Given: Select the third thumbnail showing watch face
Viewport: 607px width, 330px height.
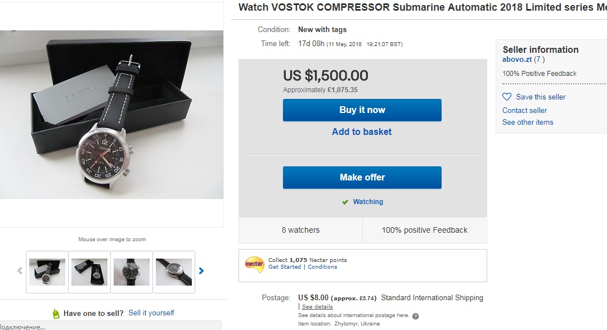Looking at the screenshot, I should [x=132, y=272].
